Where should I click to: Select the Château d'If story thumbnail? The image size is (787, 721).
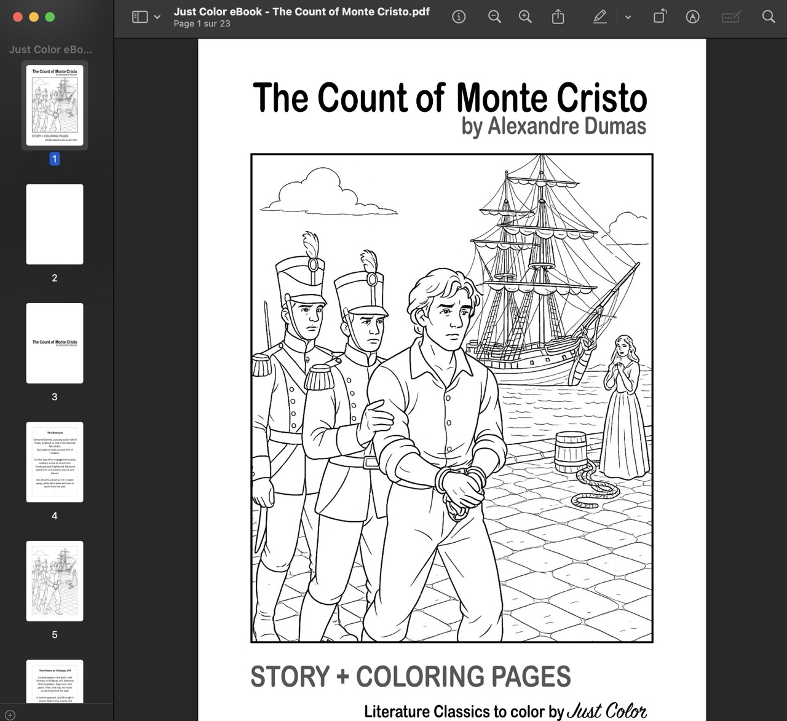55,681
